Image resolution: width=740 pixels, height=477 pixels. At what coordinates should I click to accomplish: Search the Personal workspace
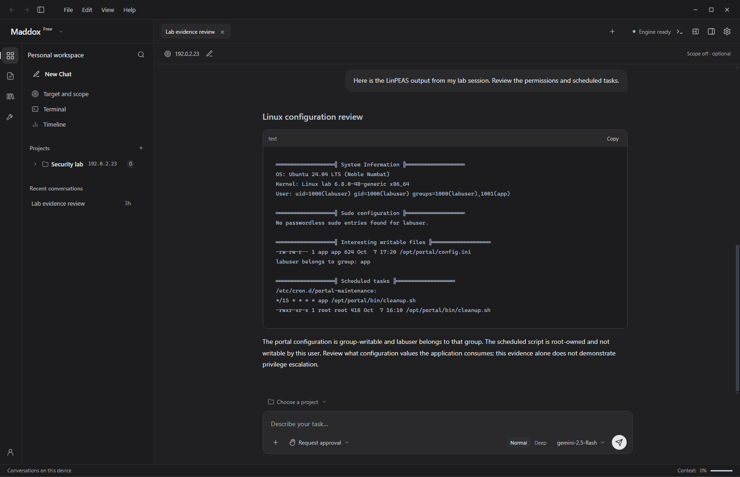tap(141, 55)
